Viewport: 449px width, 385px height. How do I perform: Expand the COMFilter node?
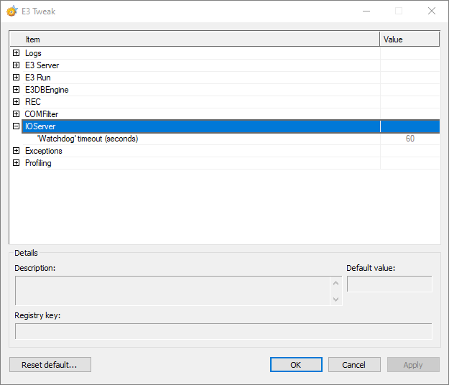click(x=16, y=114)
